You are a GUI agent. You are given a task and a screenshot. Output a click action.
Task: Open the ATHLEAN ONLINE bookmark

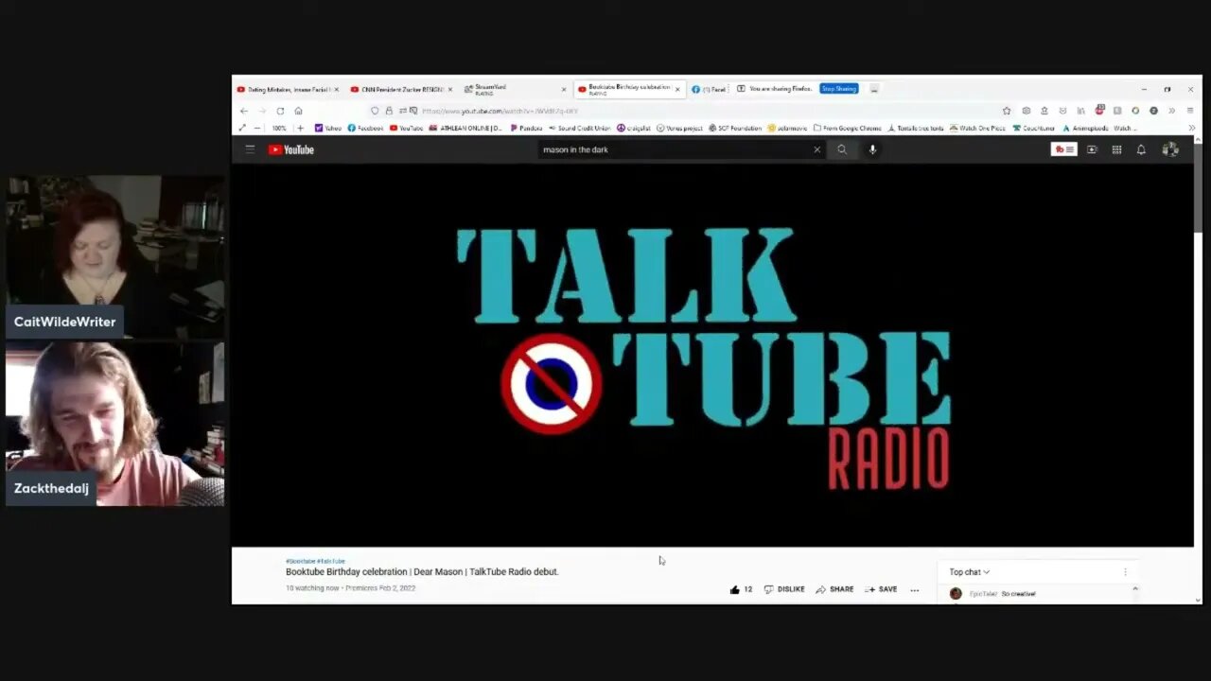pyautogui.click(x=465, y=128)
